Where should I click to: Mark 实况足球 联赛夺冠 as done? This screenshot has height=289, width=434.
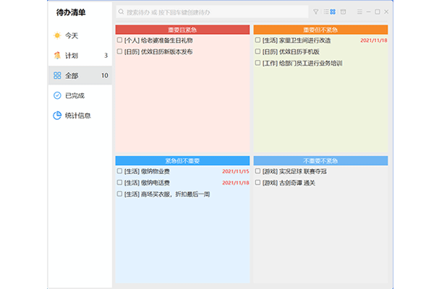click(258, 172)
